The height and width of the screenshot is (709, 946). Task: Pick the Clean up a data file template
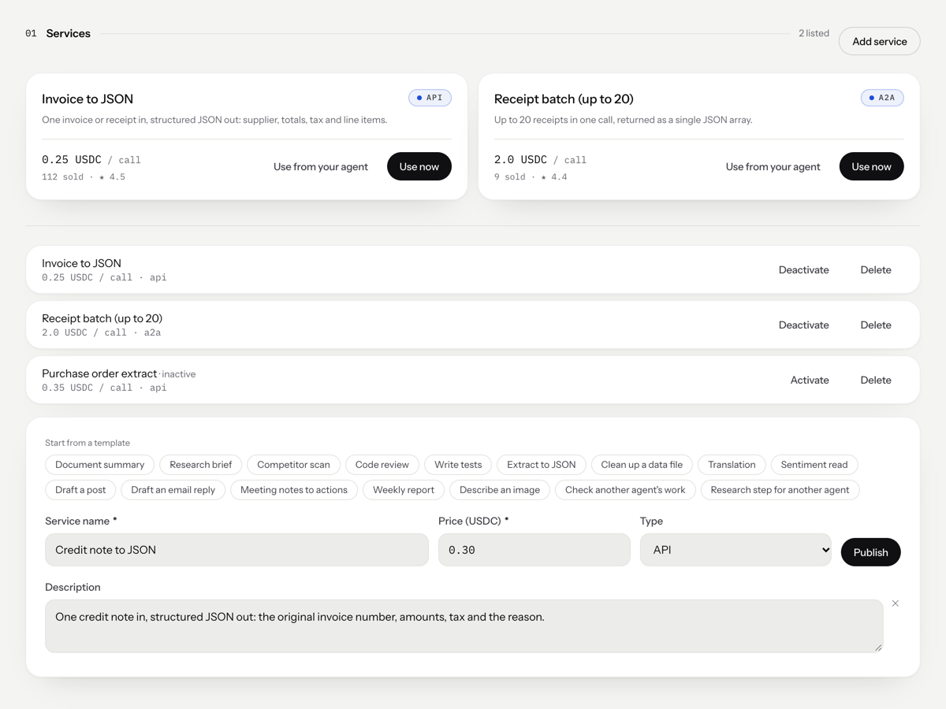coord(642,465)
